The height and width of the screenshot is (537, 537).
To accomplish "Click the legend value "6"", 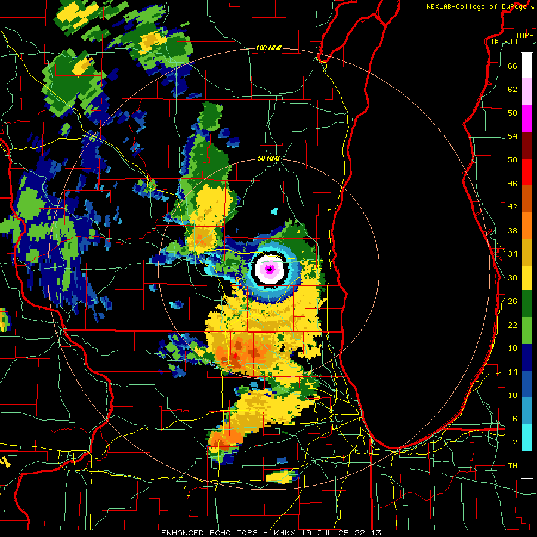I will click(x=514, y=419).
